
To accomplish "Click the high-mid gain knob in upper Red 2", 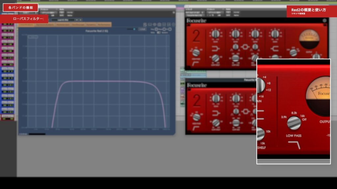I will click(255, 34).
